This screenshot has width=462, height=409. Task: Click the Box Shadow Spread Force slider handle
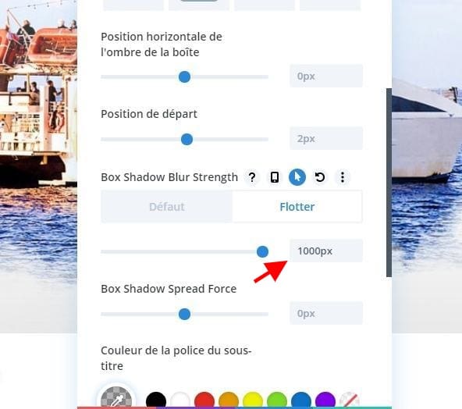[184, 314]
